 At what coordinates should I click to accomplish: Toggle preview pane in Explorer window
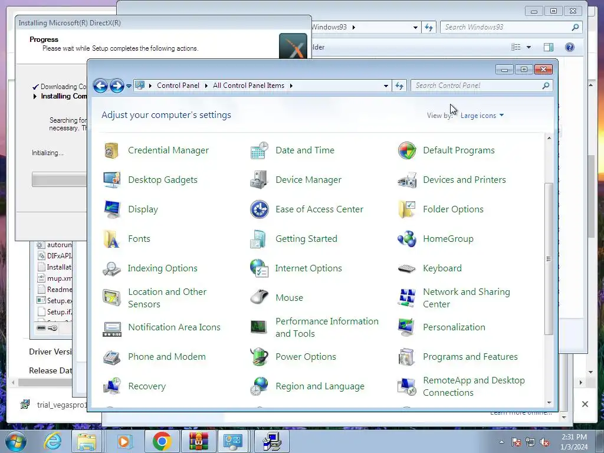click(x=549, y=47)
